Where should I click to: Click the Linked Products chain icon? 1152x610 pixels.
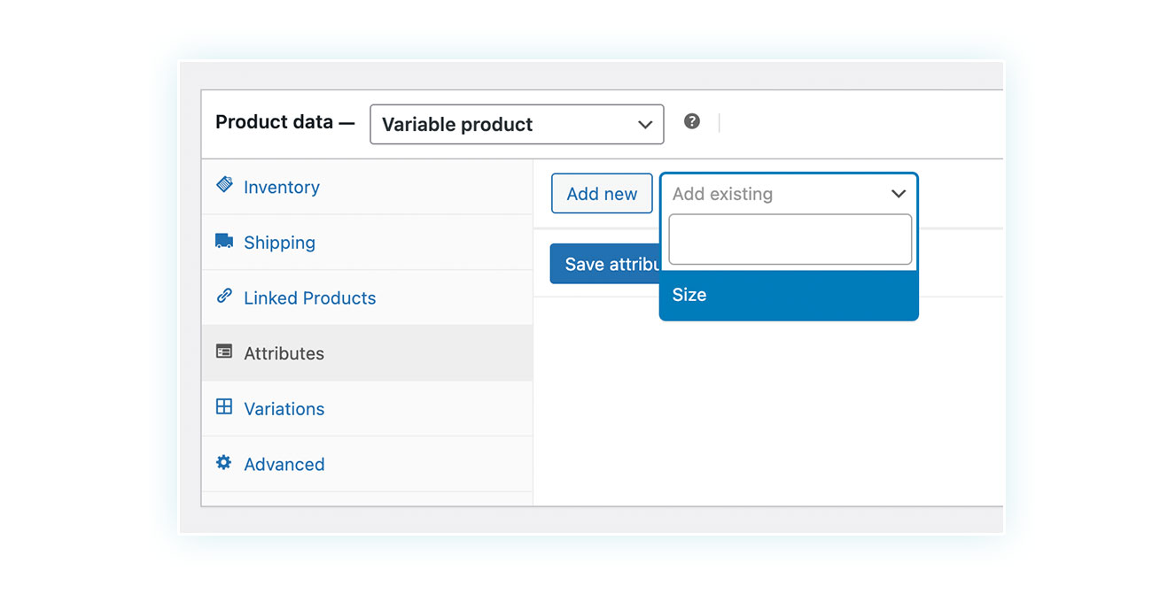[x=224, y=297]
